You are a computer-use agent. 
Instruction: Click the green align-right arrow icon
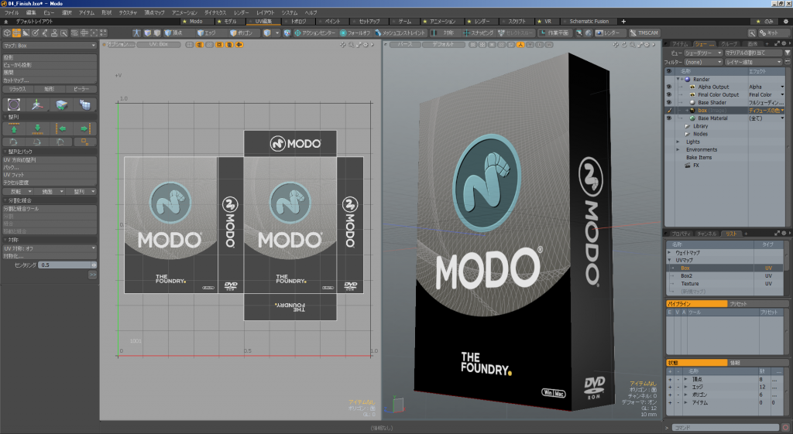pyautogui.click(x=84, y=128)
